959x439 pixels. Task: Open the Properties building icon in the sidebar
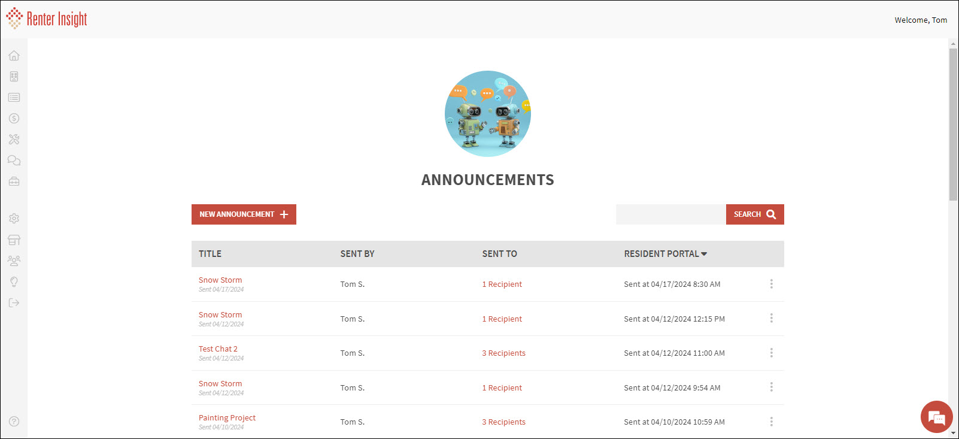(x=14, y=77)
